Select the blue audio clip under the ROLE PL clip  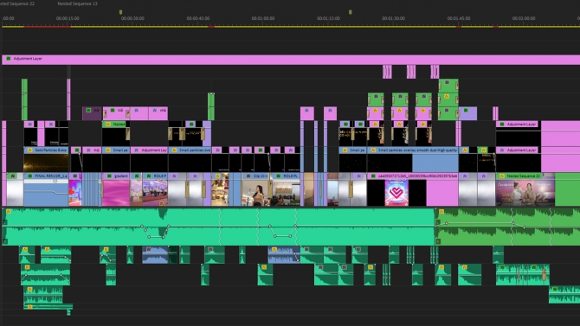coord(284,255)
